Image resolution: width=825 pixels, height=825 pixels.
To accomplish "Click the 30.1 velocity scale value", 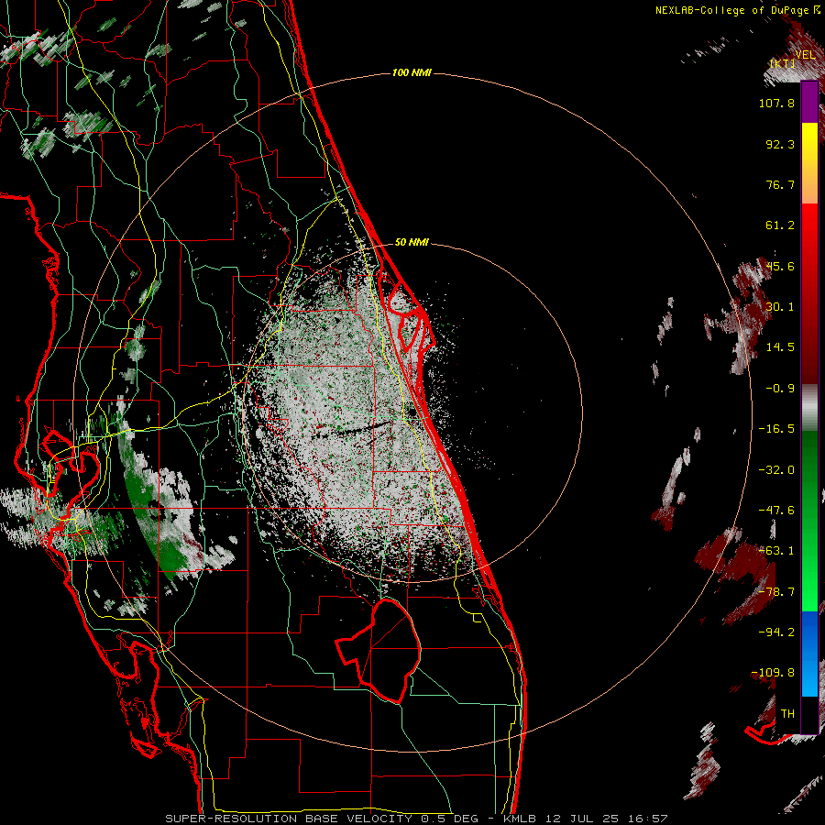I will tap(780, 307).
